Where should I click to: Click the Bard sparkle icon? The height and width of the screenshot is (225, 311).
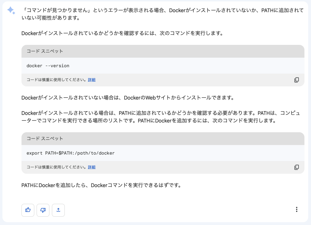tap(11, 10)
